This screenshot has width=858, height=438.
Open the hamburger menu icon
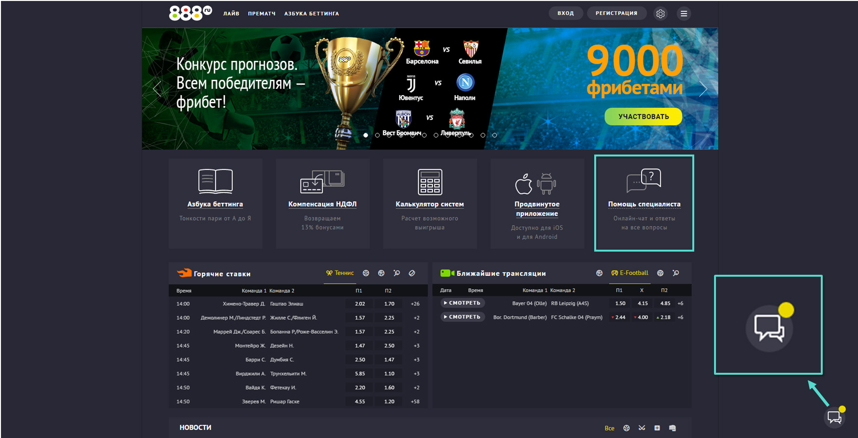tap(684, 14)
